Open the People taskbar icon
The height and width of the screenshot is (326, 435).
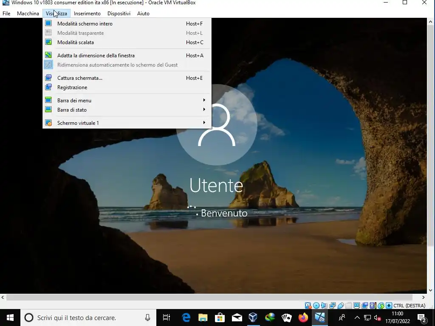342,318
